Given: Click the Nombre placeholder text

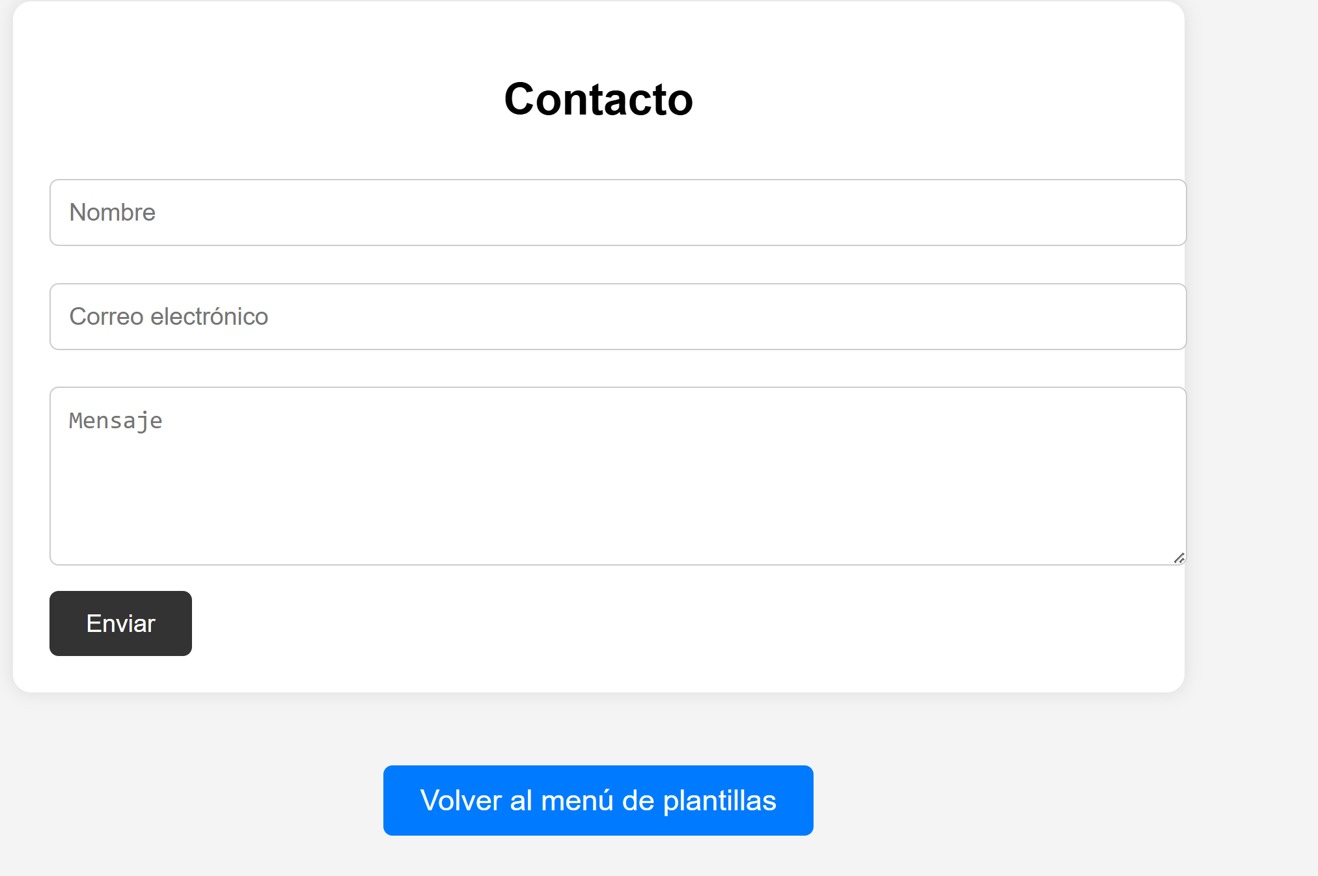Looking at the screenshot, I should (112, 212).
